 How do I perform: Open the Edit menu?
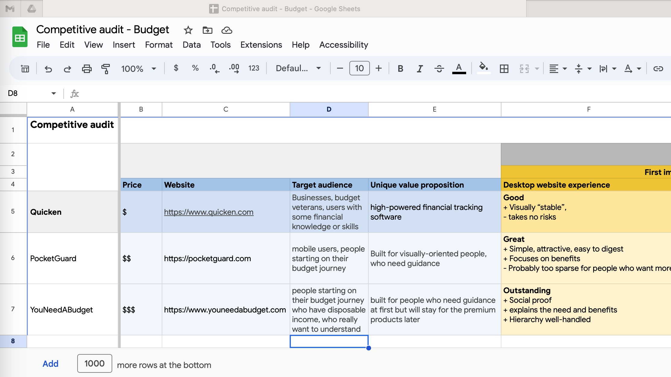click(x=67, y=45)
